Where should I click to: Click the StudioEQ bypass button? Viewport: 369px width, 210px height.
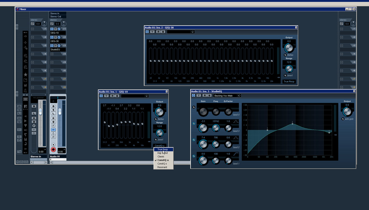click(199, 96)
